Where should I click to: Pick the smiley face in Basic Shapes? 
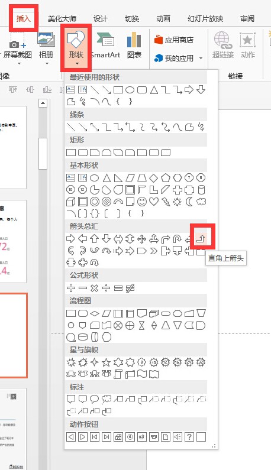coord(141,202)
